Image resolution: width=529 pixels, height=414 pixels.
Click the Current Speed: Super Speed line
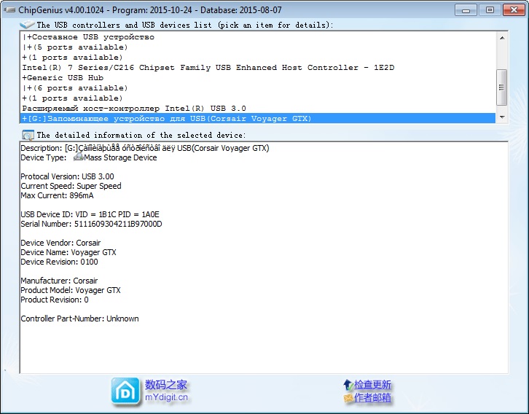click(71, 186)
